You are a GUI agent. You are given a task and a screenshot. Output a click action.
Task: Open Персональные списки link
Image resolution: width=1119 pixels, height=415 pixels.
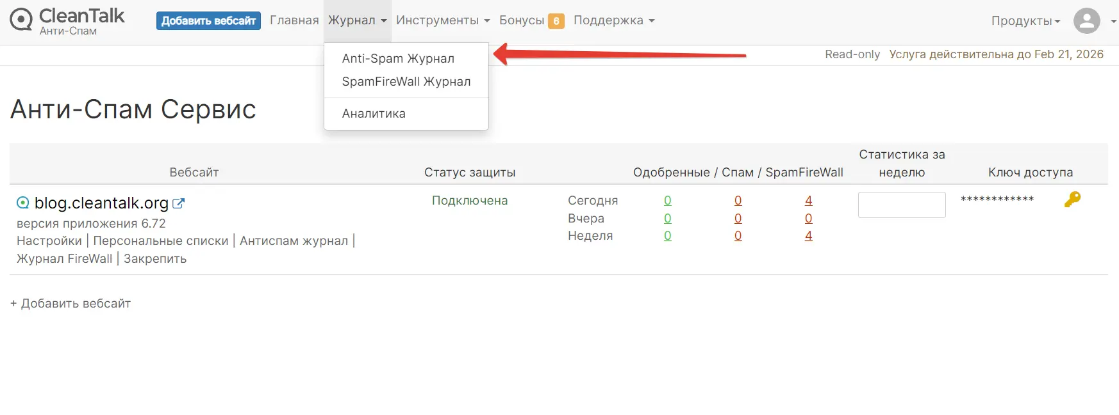point(161,240)
